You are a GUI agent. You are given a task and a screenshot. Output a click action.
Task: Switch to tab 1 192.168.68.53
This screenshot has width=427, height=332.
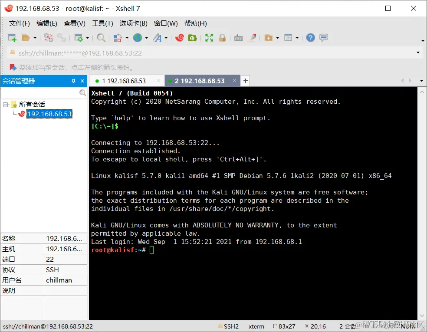click(127, 81)
